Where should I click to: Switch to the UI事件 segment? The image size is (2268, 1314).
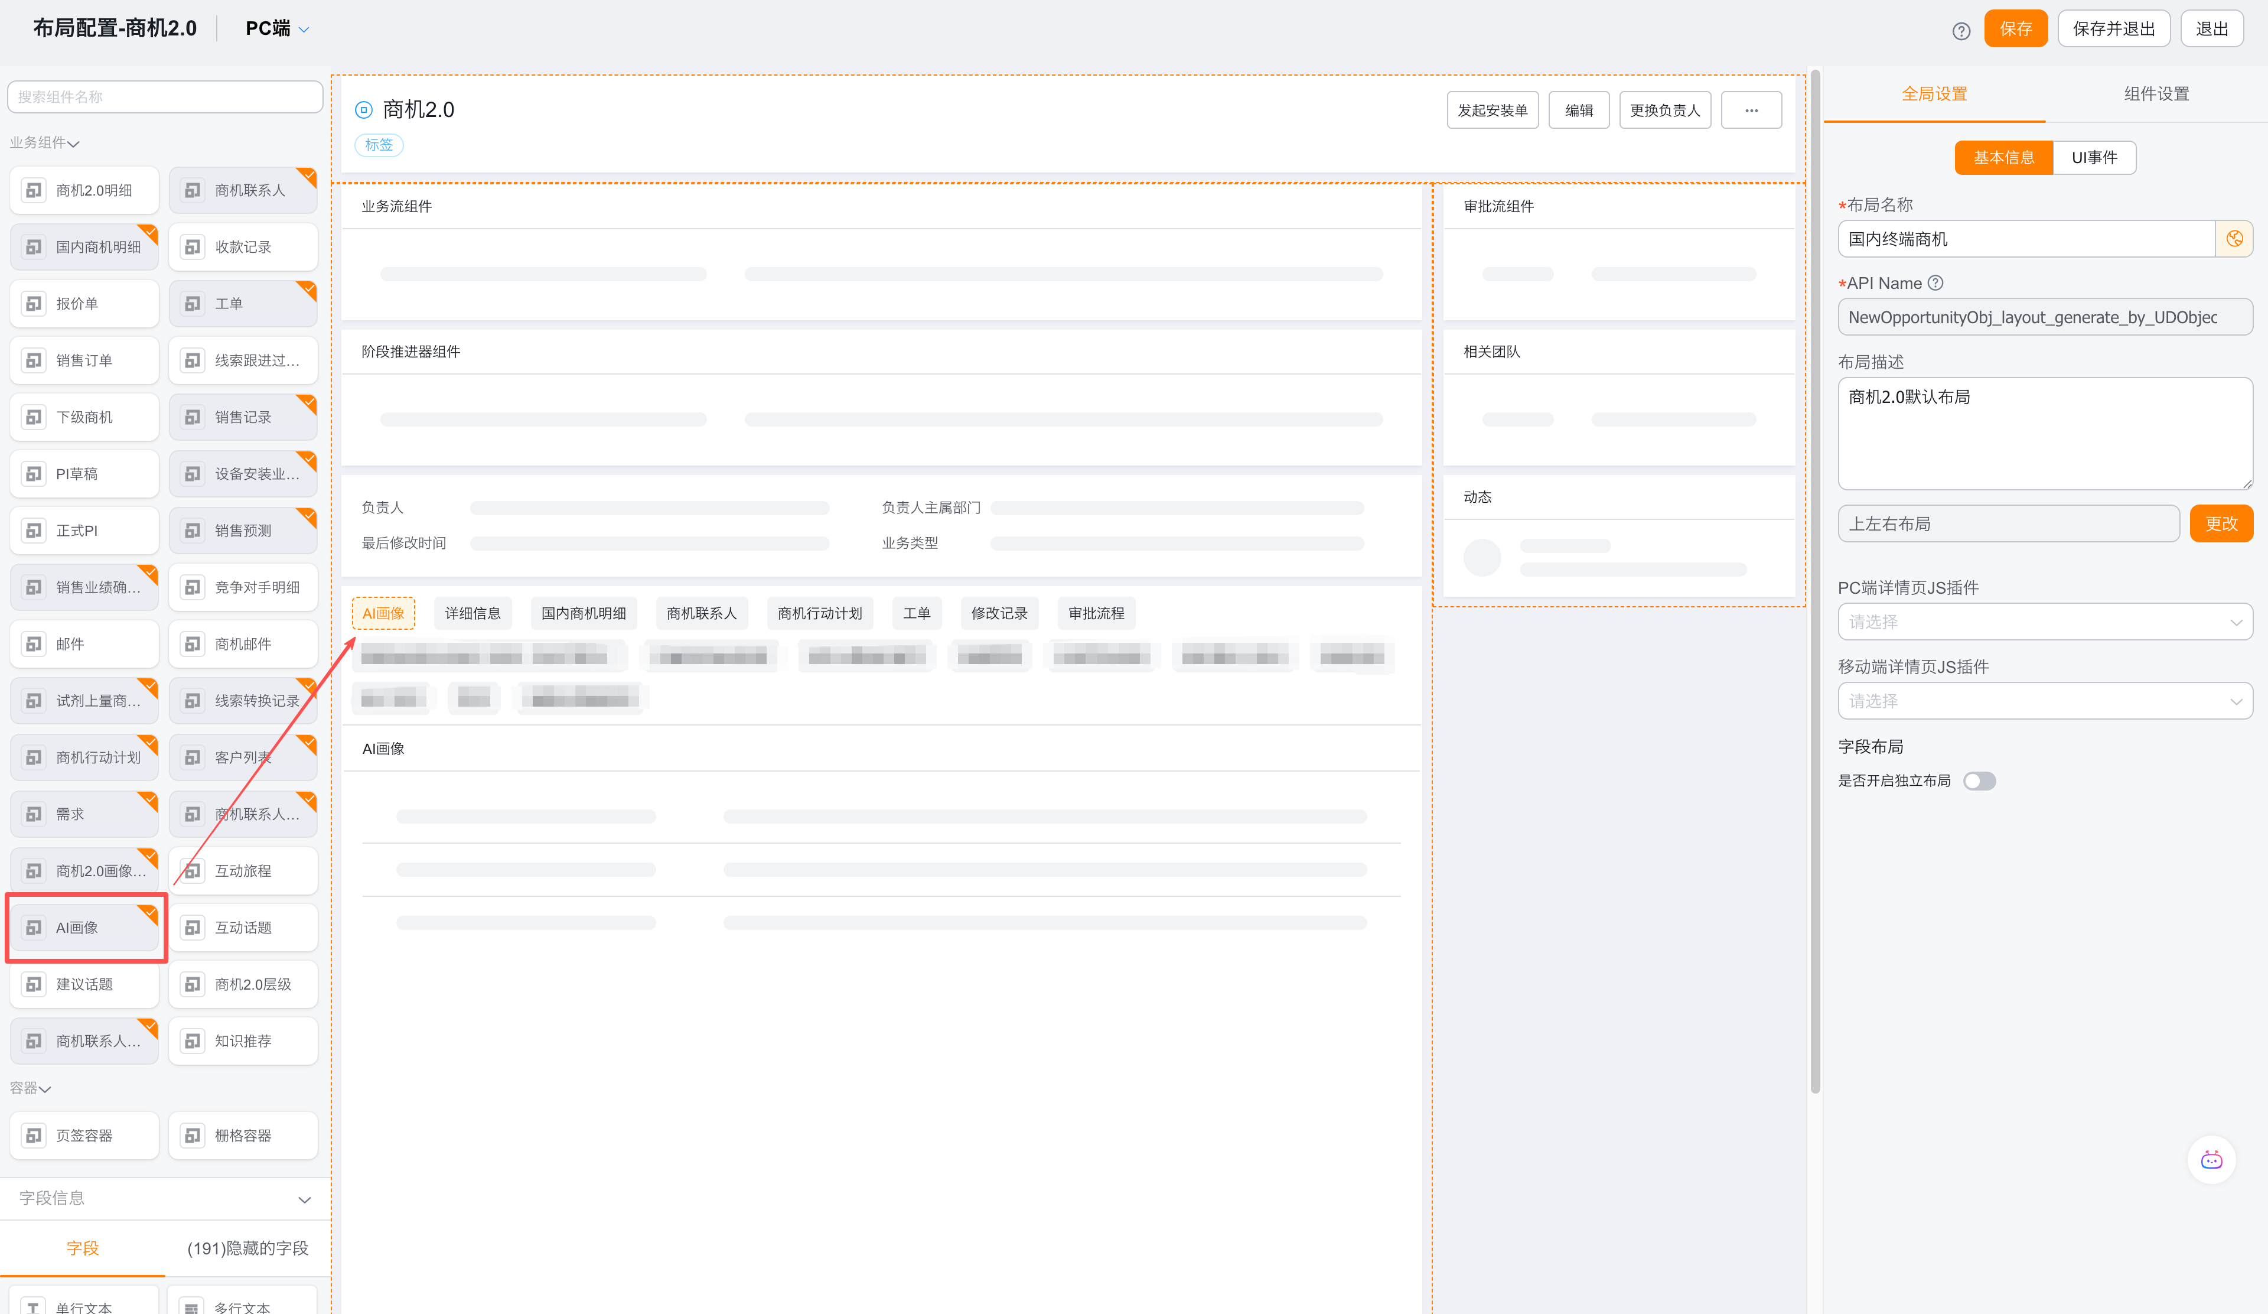click(2093, 158)
